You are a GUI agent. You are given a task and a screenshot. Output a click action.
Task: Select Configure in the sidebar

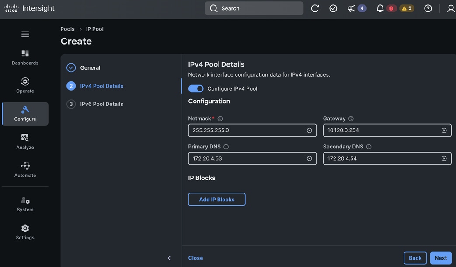[x=25, y=114]
